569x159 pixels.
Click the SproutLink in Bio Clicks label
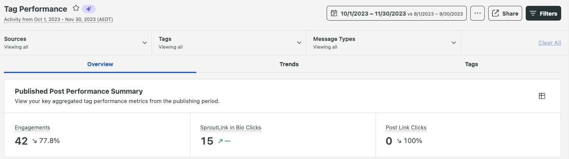[x=231, y=128]
